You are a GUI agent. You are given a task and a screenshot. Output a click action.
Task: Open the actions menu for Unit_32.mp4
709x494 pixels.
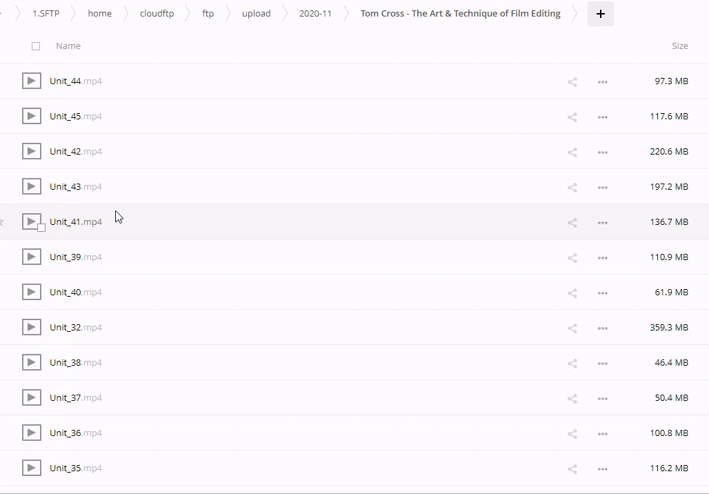click(602, 328)
